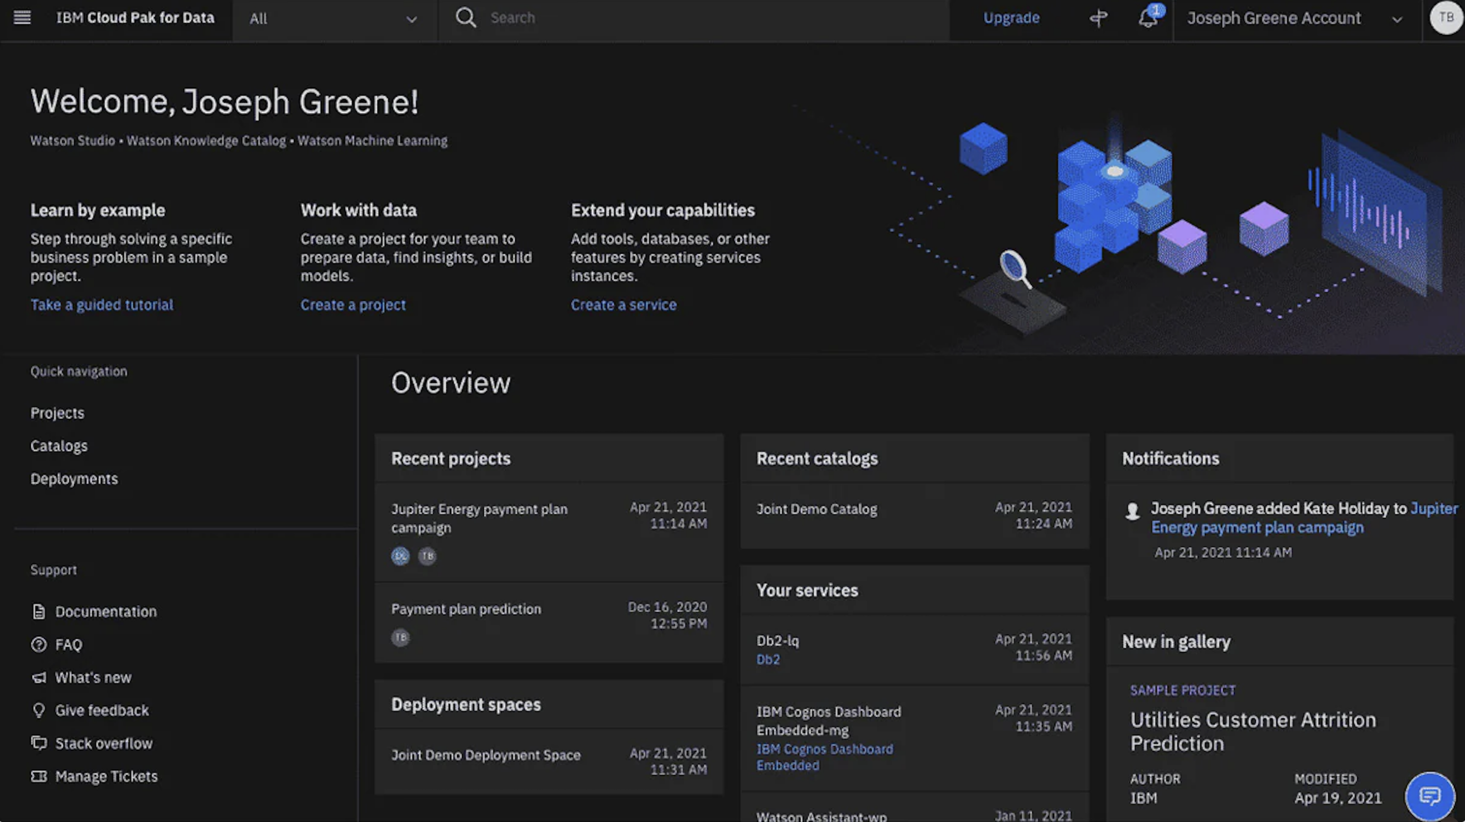1465x822 pixels.
Task: Select the Documentation support menu item
Action: pyautogui.click(x=105, y=611)
